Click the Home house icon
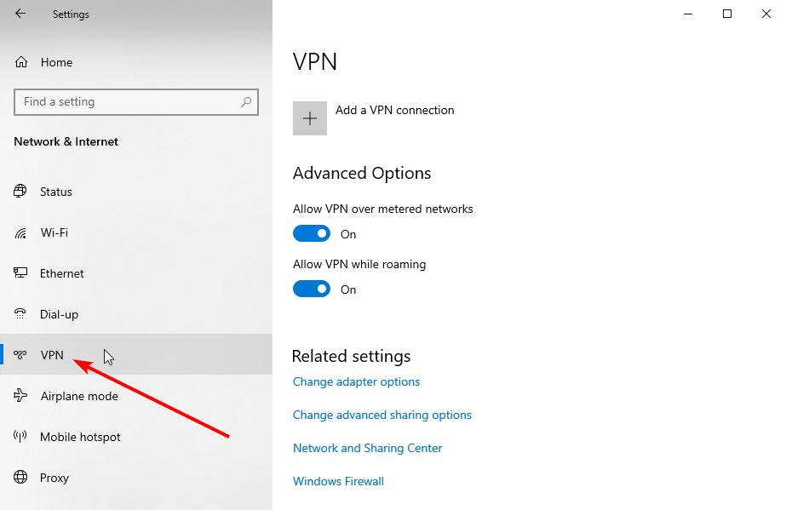 coord(21,62)
